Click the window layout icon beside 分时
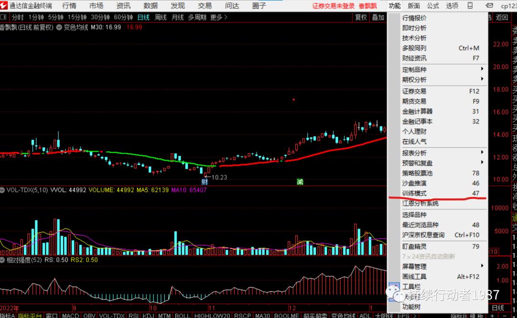The height and width of the screenshot is (318, 517). [x=4, y=17]
